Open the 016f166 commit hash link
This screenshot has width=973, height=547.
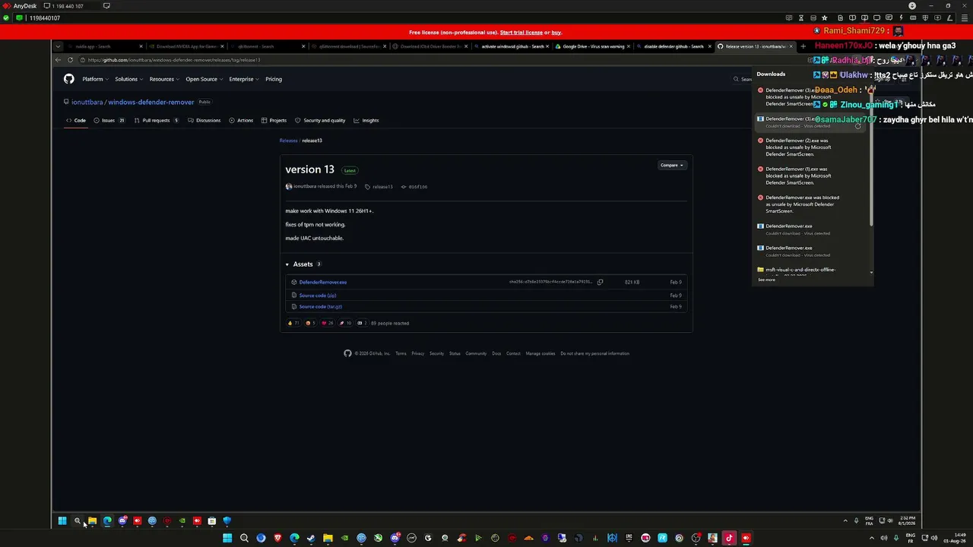coord(414,186)
